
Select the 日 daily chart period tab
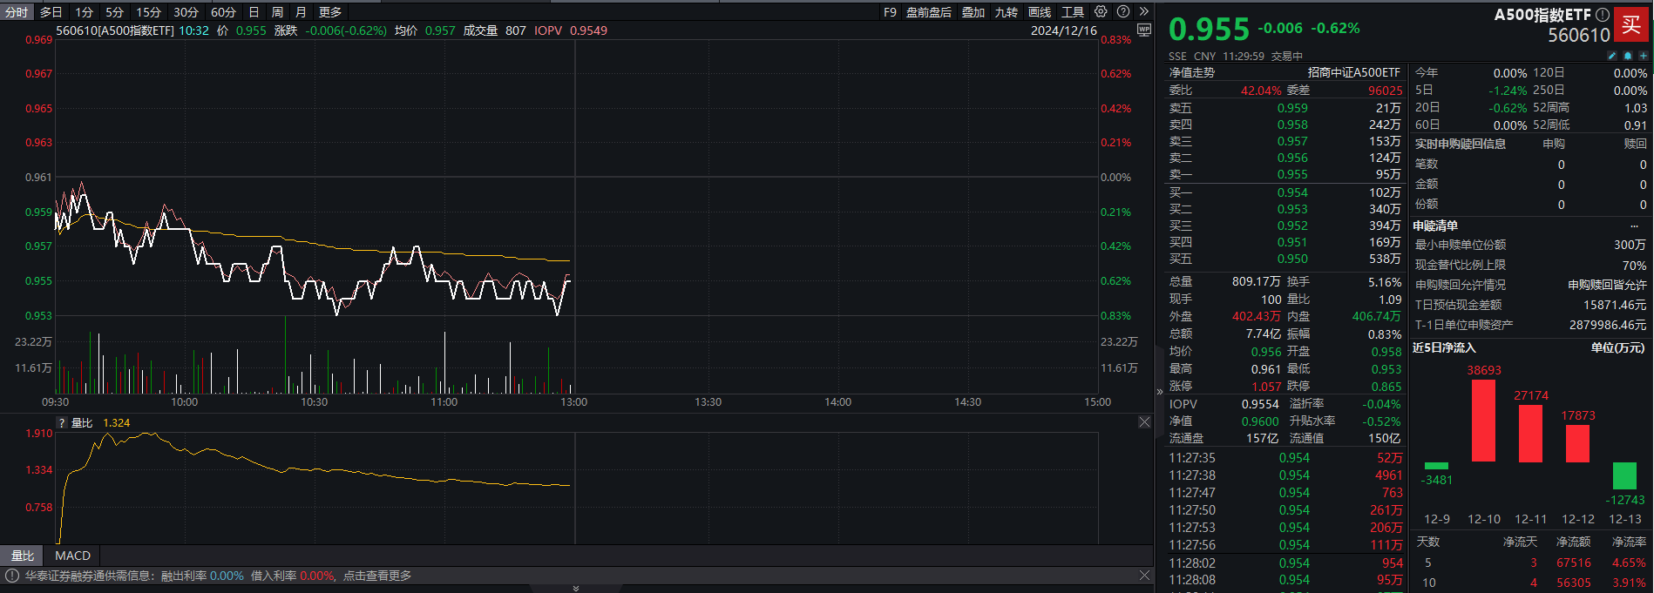click(x=254, y=12)
